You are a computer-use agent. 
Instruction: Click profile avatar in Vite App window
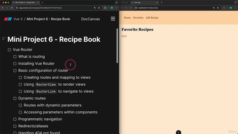(231, 8)
